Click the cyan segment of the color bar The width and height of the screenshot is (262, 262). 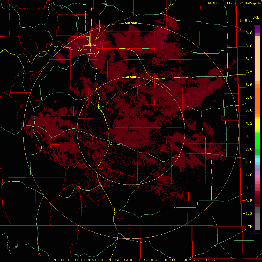point(257,160)
